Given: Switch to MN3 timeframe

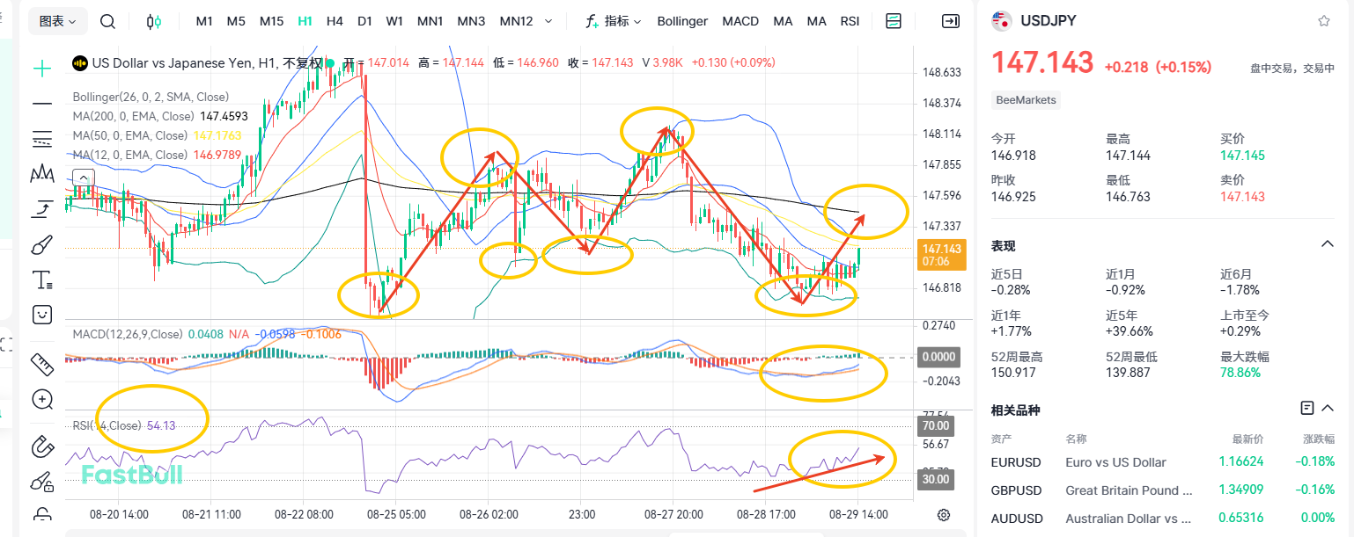Looking at the screenshot, I should 471,21.
